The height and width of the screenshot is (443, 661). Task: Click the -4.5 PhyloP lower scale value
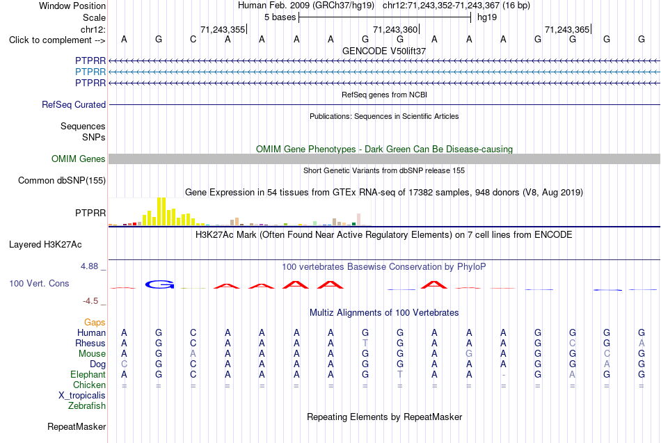click(x=90, y=301)
